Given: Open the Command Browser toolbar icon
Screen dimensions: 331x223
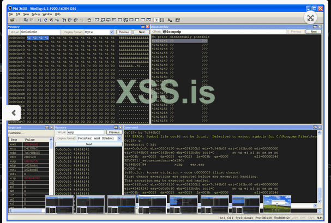Looking at the screenshot, I should pos(149,20).
